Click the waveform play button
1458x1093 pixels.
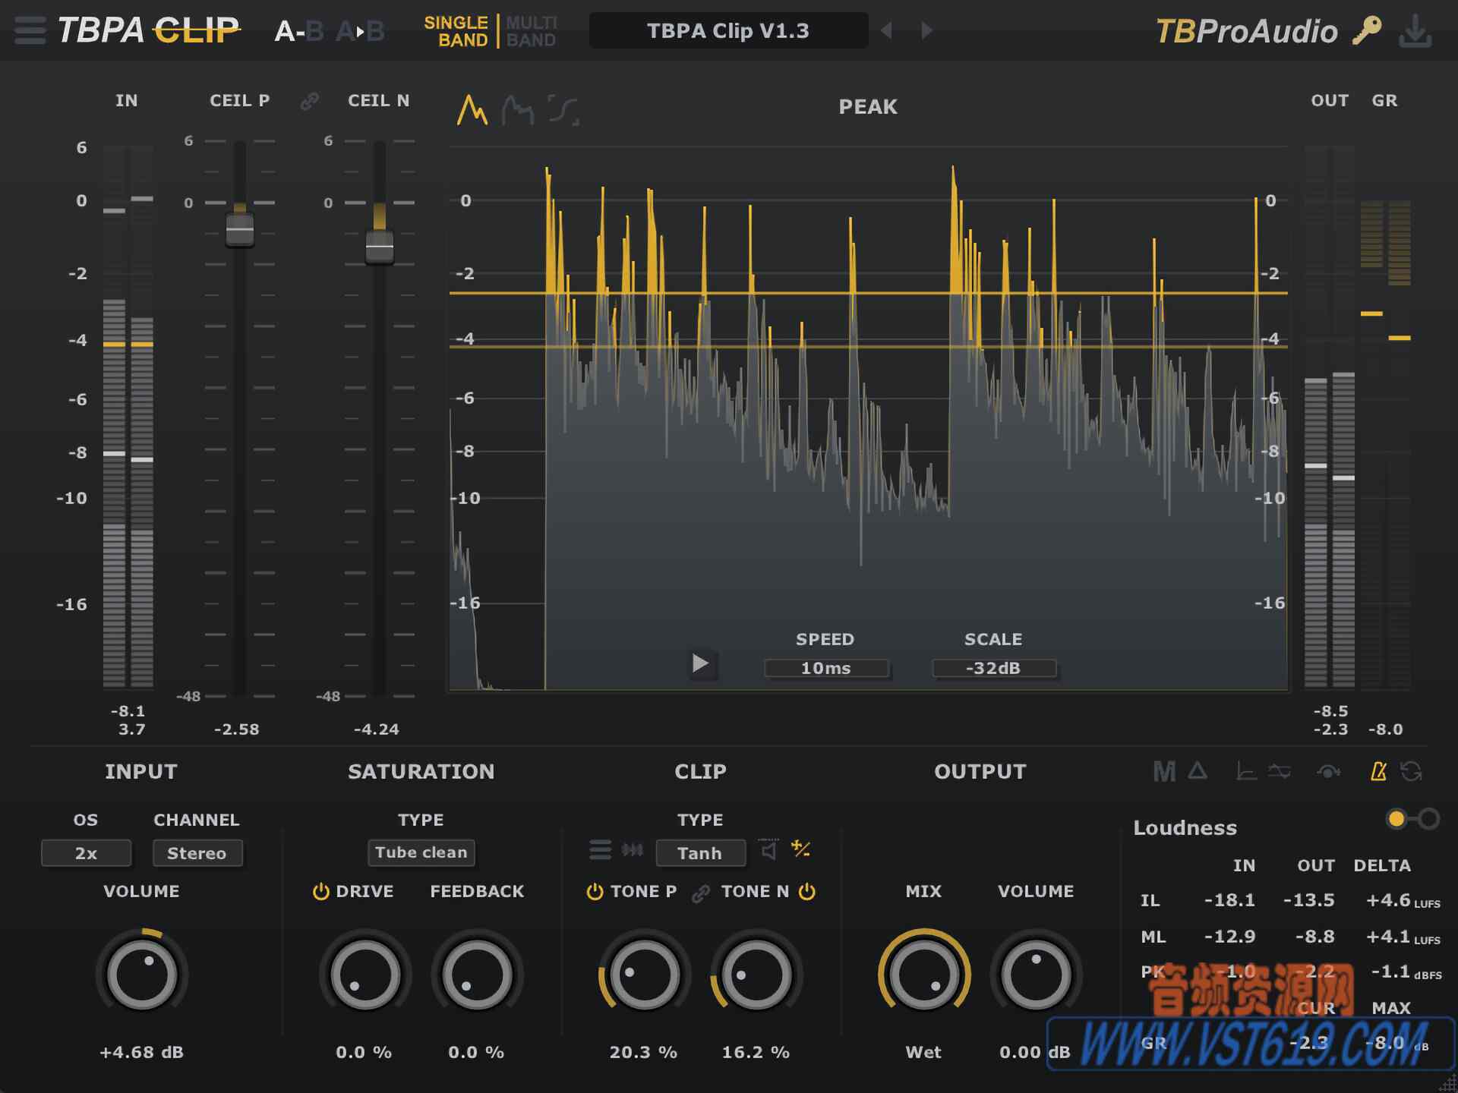point(700,663)
